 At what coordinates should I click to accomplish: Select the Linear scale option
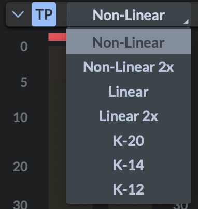[129, 92]
